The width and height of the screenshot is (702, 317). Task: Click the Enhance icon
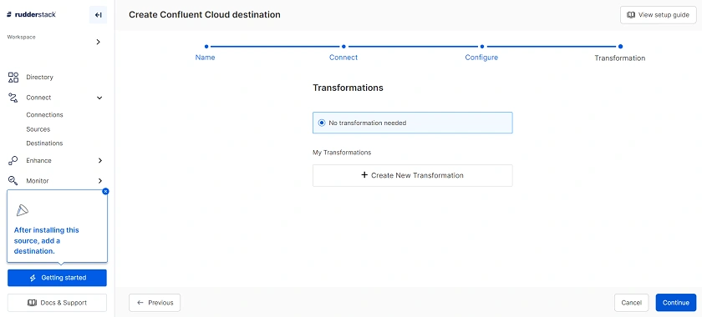13,160
